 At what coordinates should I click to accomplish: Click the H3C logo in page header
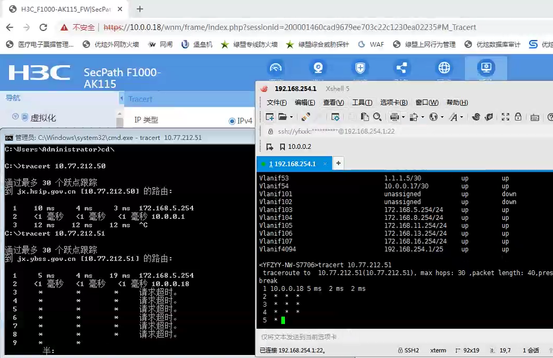[40, 73]
